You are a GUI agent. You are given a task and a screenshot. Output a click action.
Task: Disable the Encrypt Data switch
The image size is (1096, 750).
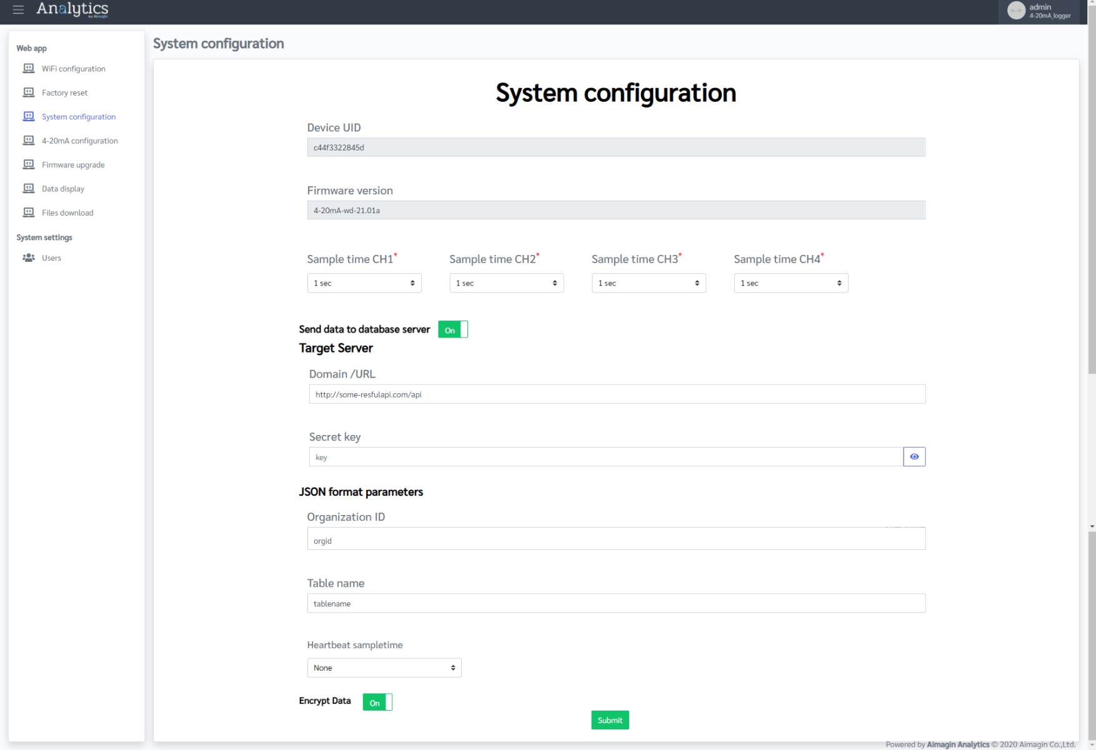click(x=377, y=702)
